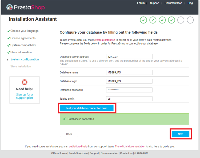Open the Documentation header link

tap(173, 3)
